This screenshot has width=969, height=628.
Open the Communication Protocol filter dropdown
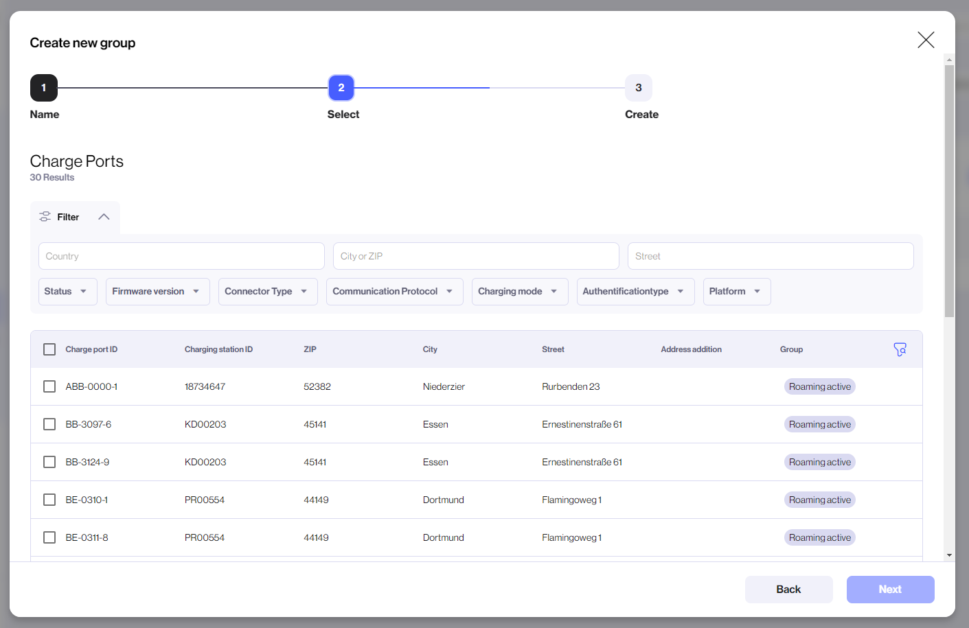(x=394, y=292)
